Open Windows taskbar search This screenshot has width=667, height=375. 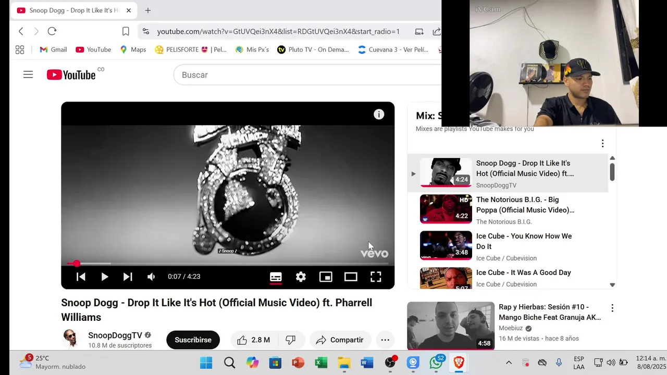229,362
